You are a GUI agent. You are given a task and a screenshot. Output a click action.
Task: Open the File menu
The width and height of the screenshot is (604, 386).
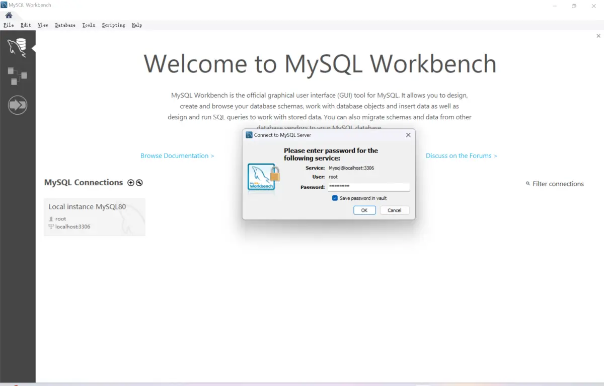tap(9, 25)
